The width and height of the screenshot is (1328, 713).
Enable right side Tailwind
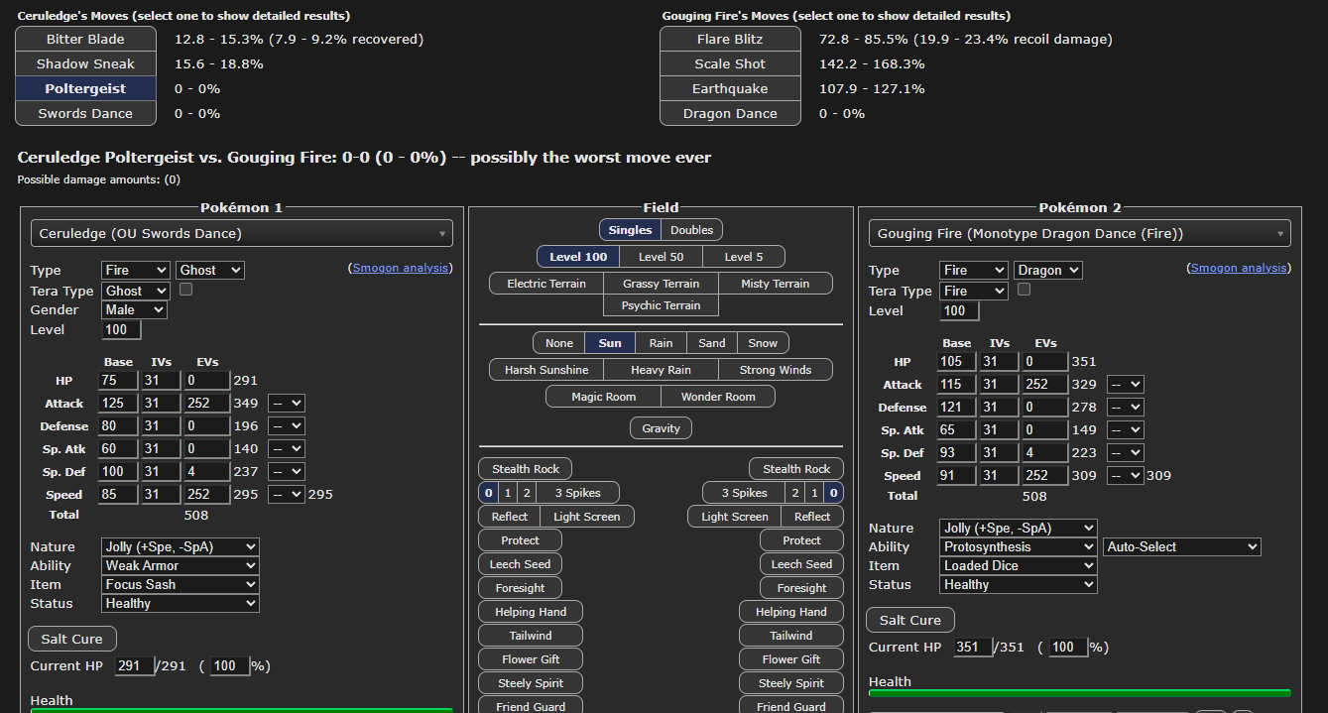[790, 636]
